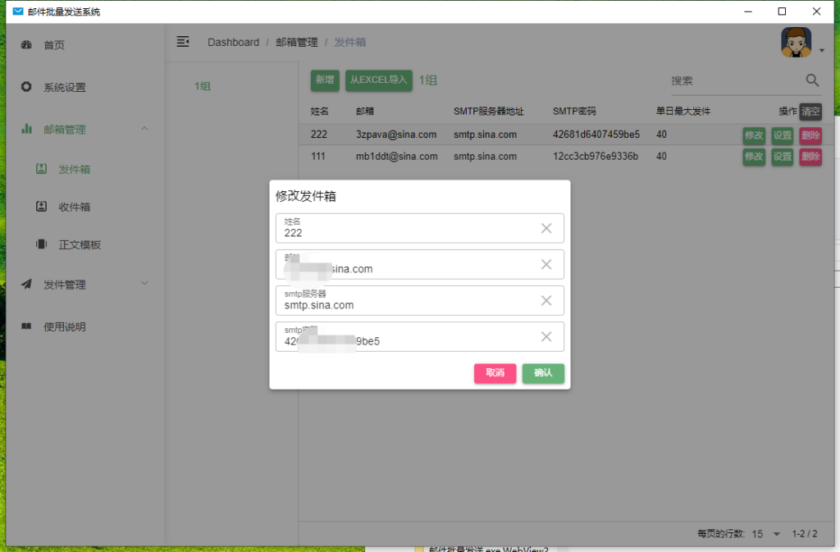This screenshot has height=552, width=840.
Task: Click the 收件箱 inbox icon
Action: coord(41,207)
